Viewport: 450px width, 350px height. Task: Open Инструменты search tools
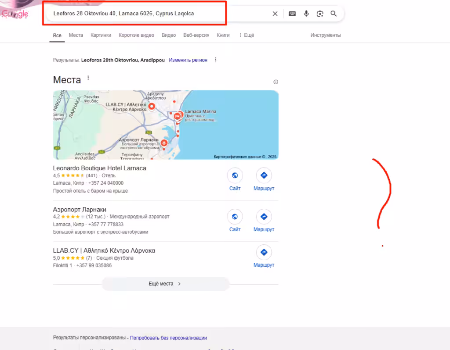coord(326,35)
